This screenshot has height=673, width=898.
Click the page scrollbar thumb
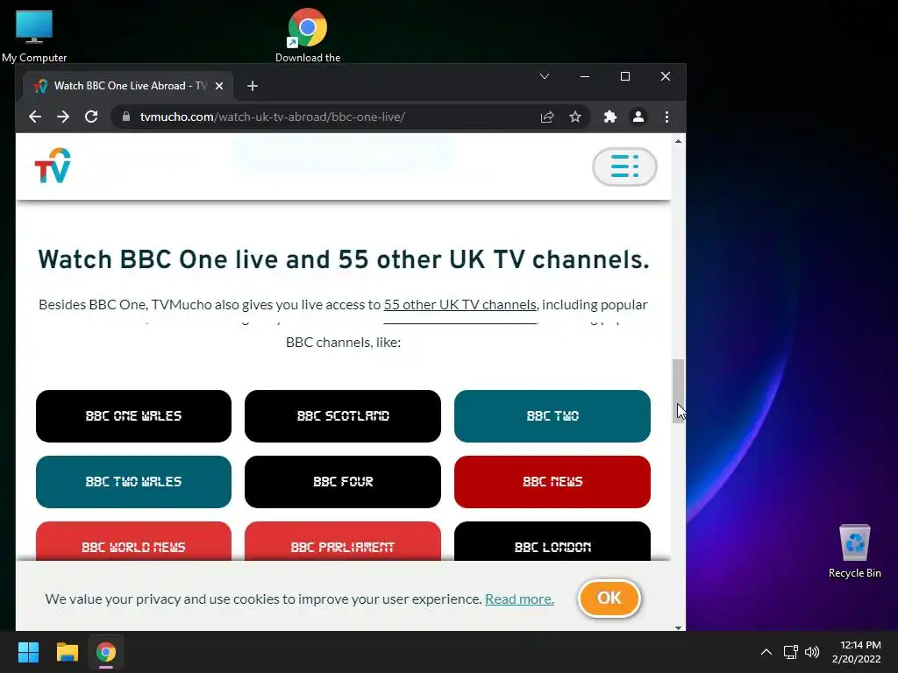678,391
